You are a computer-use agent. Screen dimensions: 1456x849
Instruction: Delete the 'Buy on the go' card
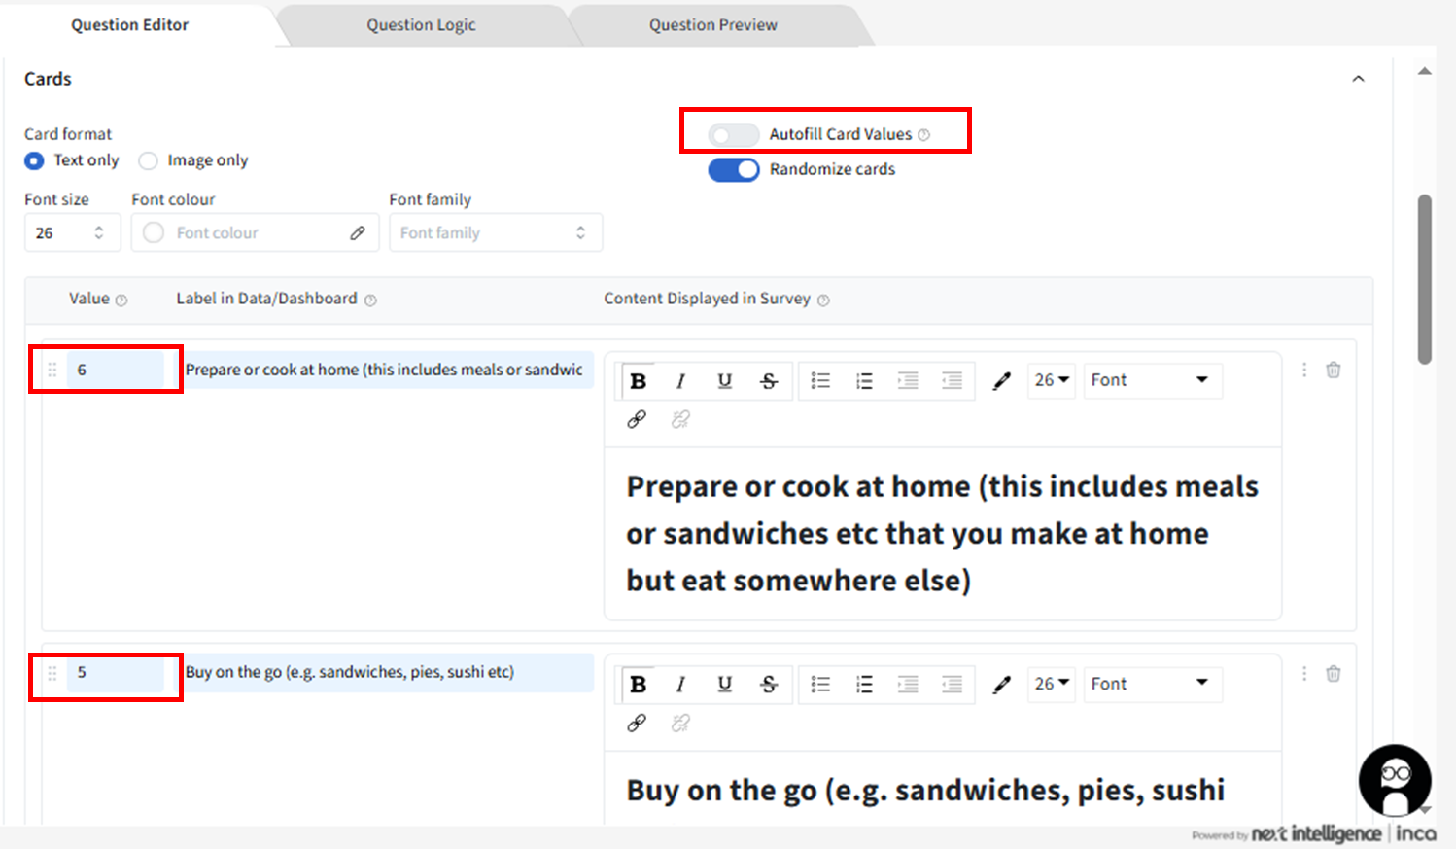click(1334, 673)
